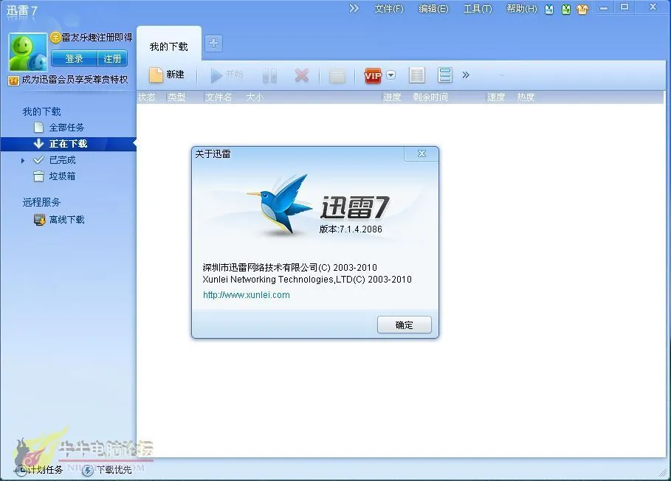Click the 登录 (login) button

76,58
